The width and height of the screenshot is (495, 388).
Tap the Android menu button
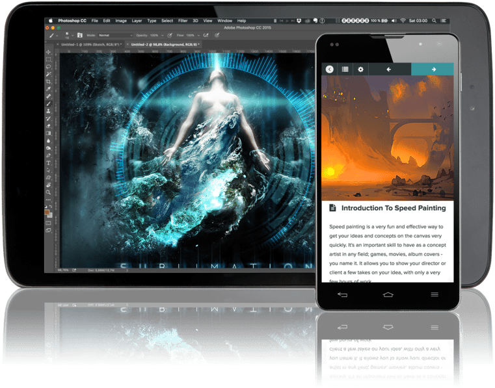tap(435, 294)
